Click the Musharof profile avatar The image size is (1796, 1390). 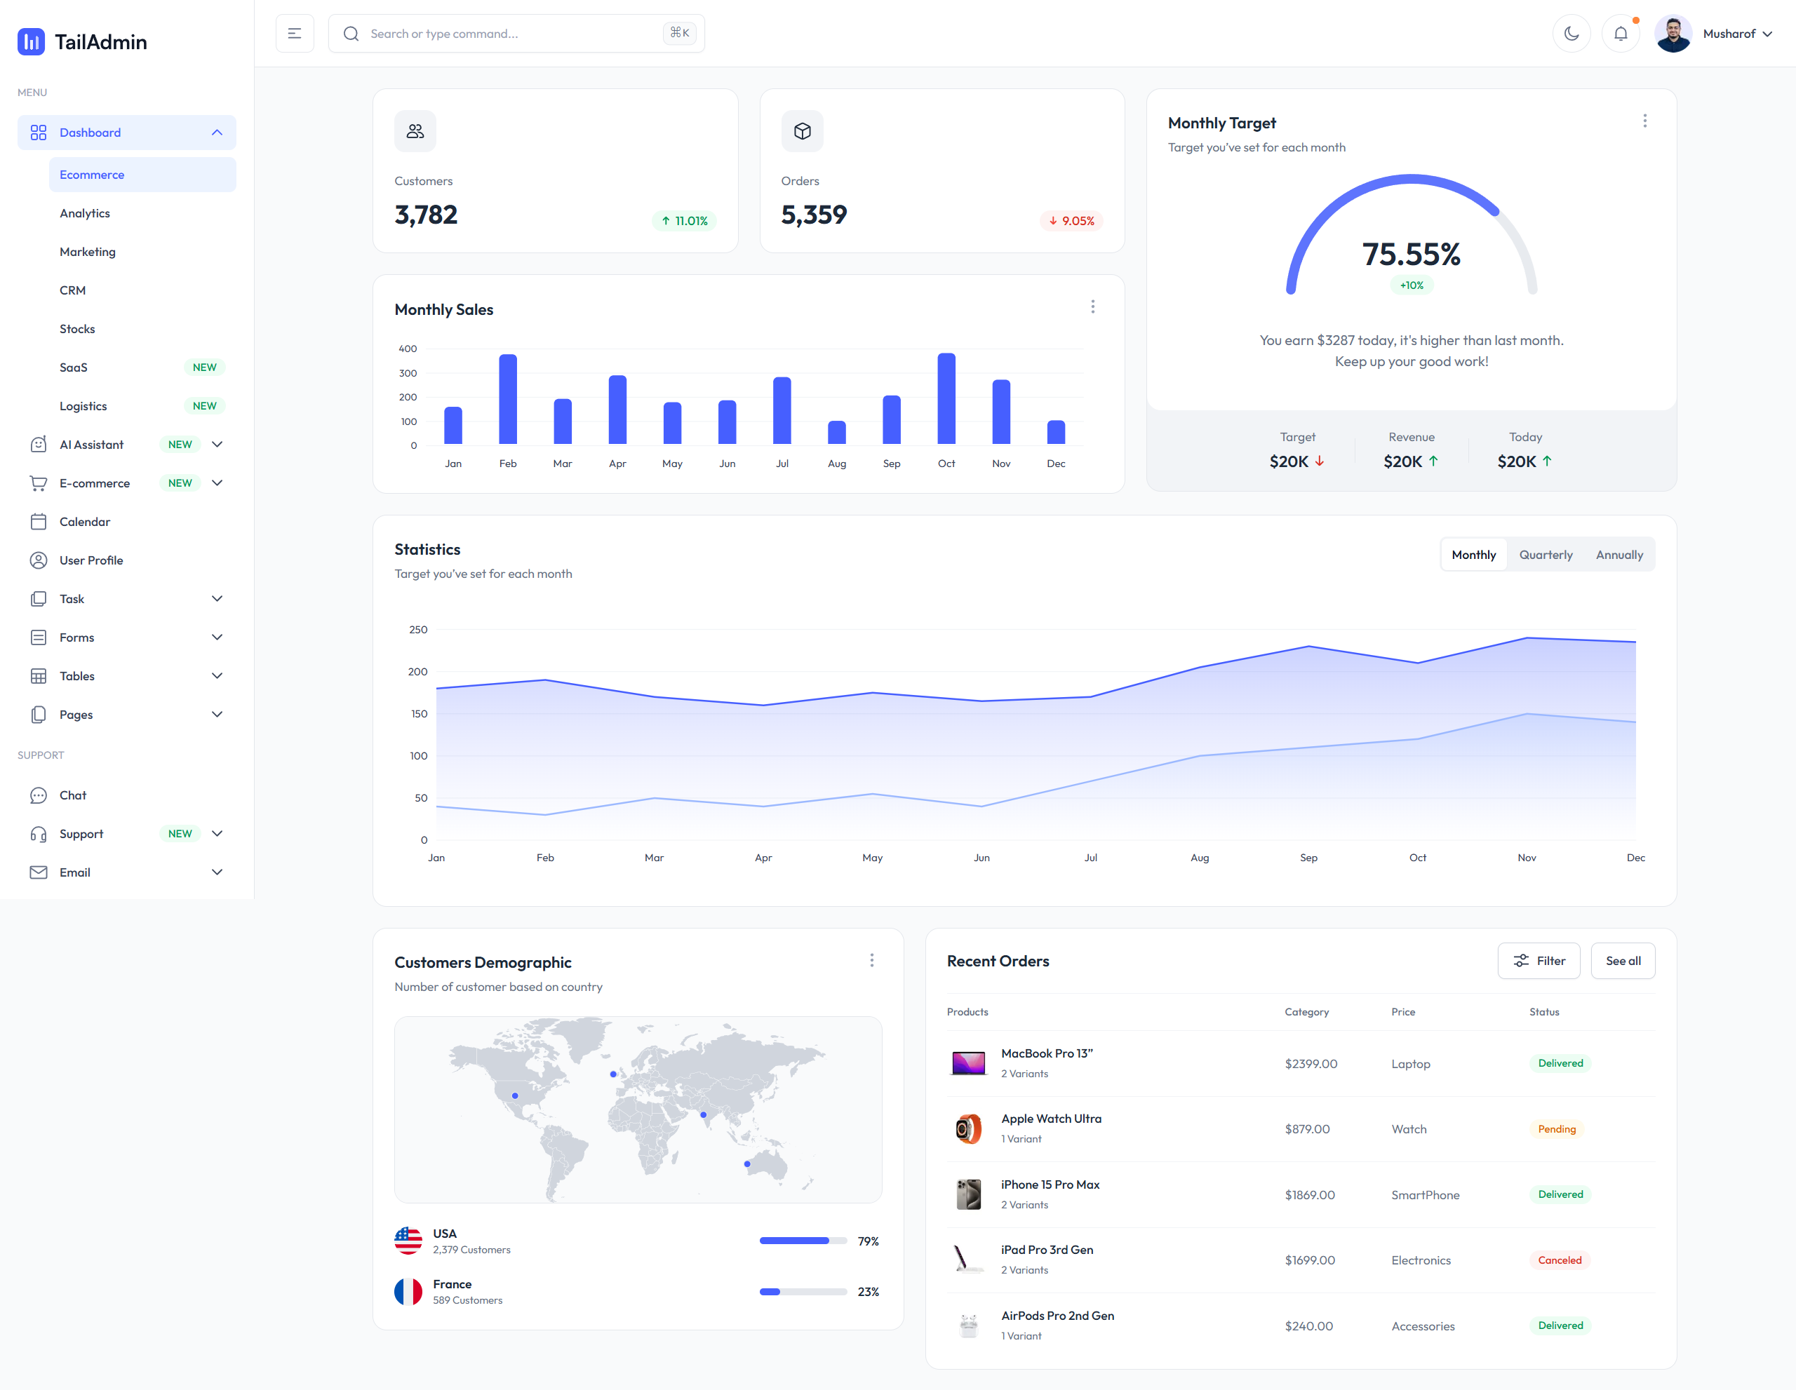pos(1673,34)
